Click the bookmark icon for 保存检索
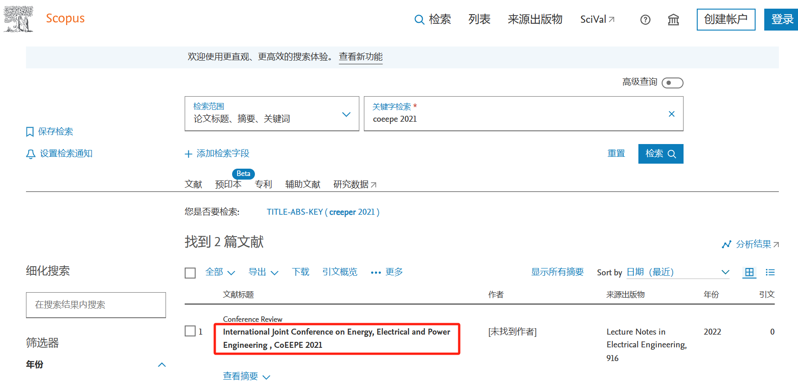This screenshot has width=798, height=382. (30, 132)
